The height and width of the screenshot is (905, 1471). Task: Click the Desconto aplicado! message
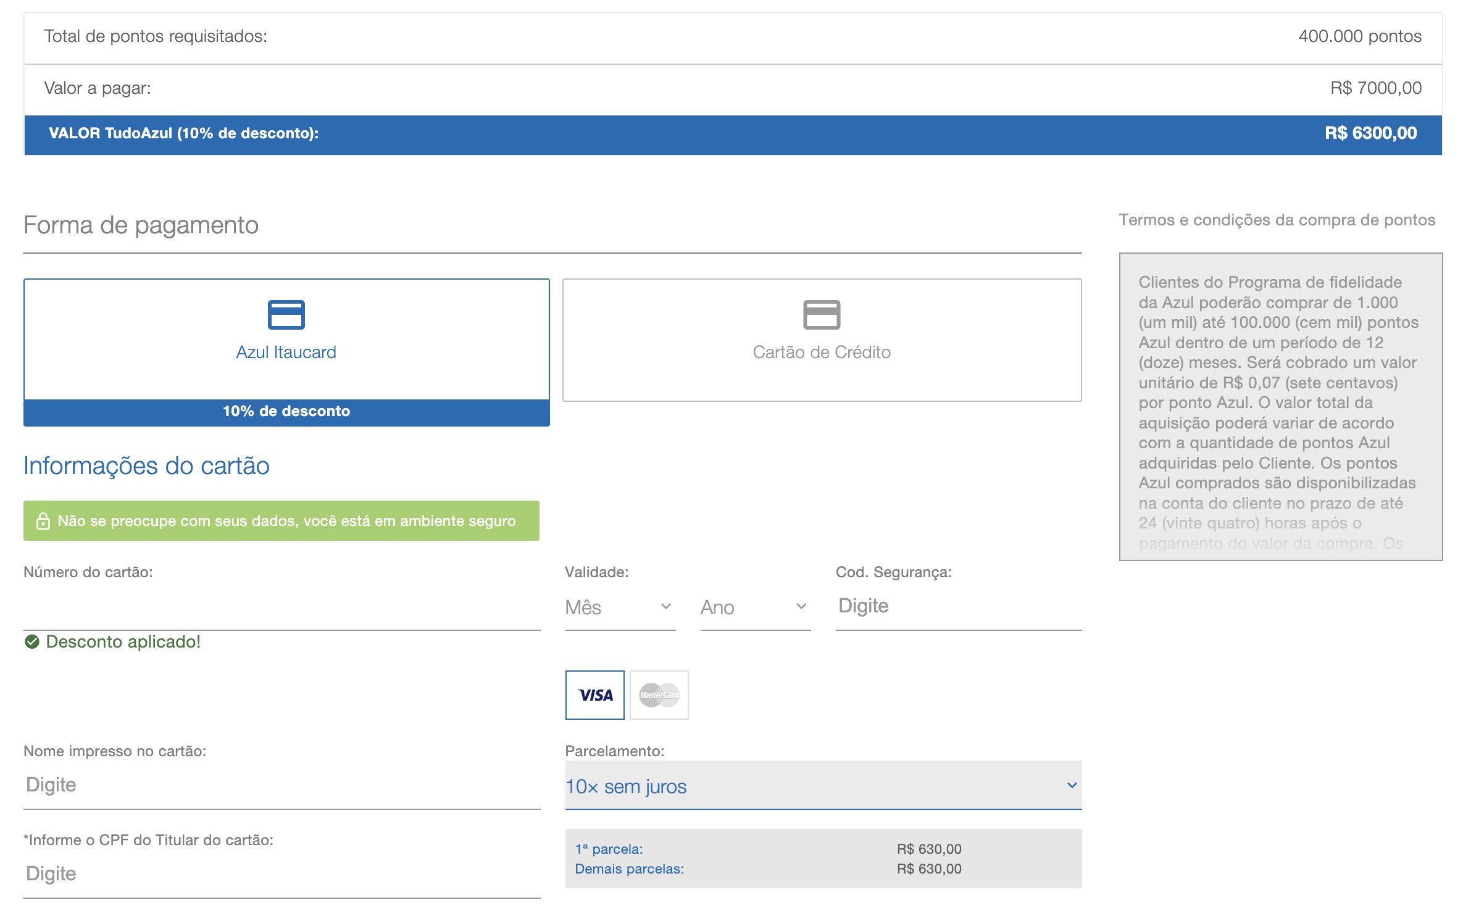coord(123,642)
